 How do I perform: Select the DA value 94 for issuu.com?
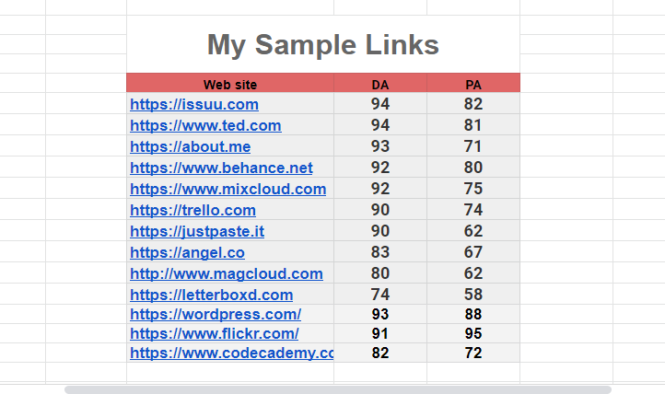(x=380, y=105)
